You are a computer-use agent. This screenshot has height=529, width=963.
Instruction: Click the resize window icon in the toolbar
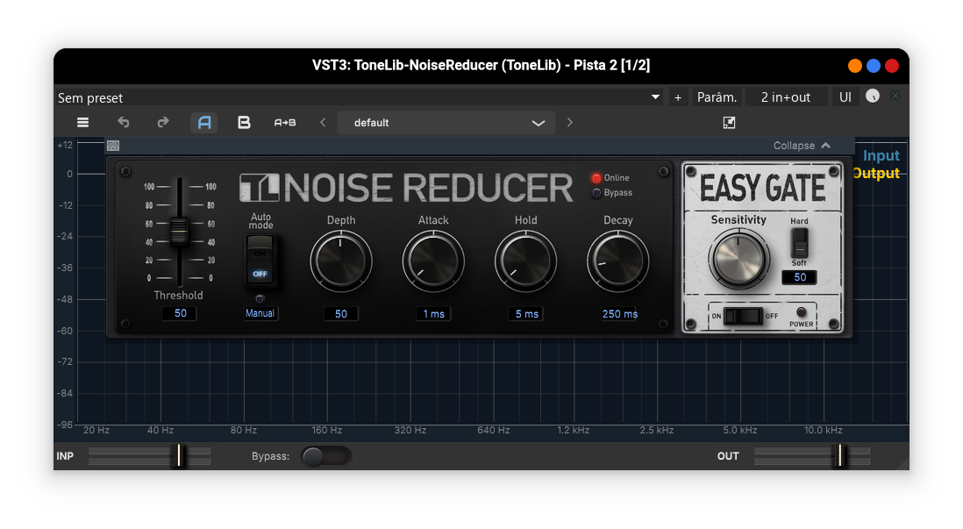coord(729,122)
